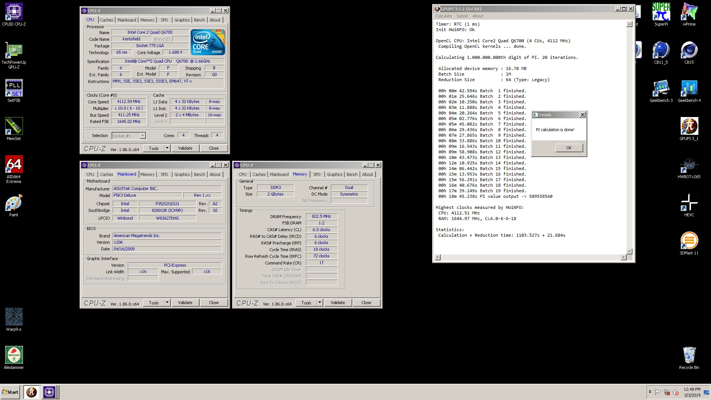Open the Warp9-s desktop icon
This screenshot has height=400, width=711.
coord(14,320)
